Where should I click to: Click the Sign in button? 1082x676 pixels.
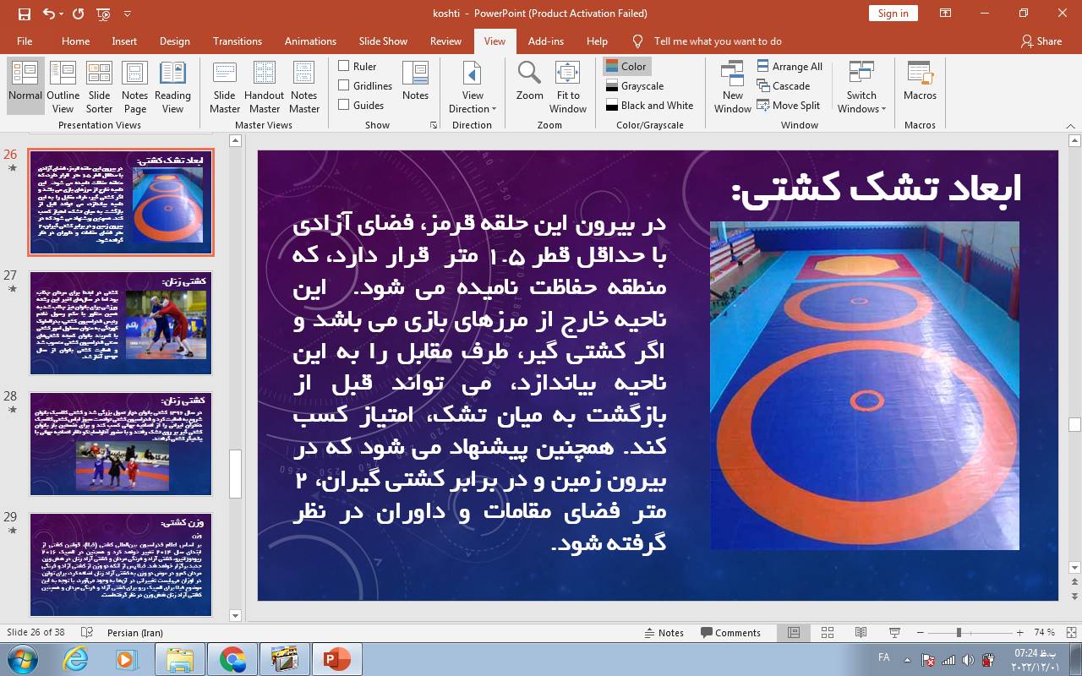pyautogui.click(x=893, y=13)
